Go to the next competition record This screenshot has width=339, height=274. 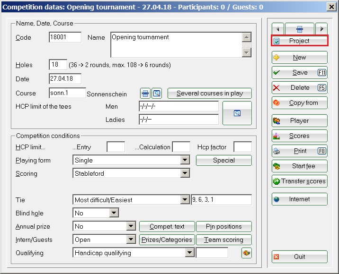click(321, 28)
